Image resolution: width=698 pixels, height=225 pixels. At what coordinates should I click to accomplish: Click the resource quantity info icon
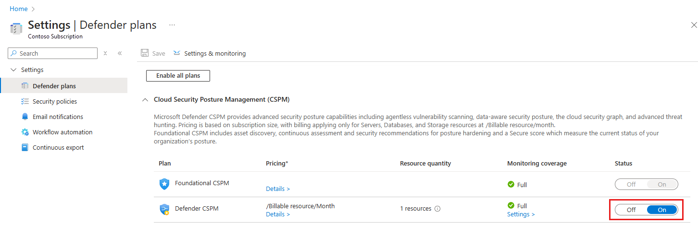point(437,209)
